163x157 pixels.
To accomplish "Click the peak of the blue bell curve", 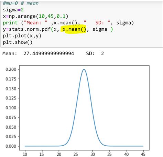I will tap(84, 69).
